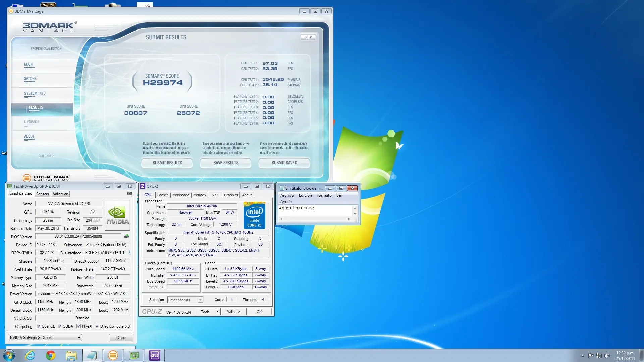Screen dimensions: 644x362
Task: Click in the Notepad text area
Action: coord(315,211)
